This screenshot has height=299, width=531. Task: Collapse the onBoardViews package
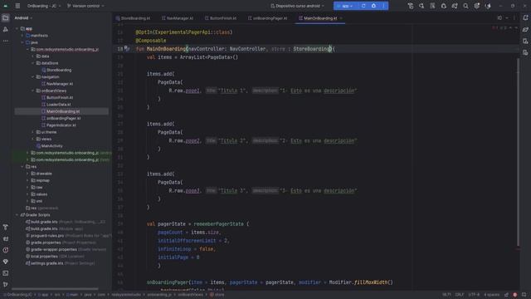coord(33,91)
